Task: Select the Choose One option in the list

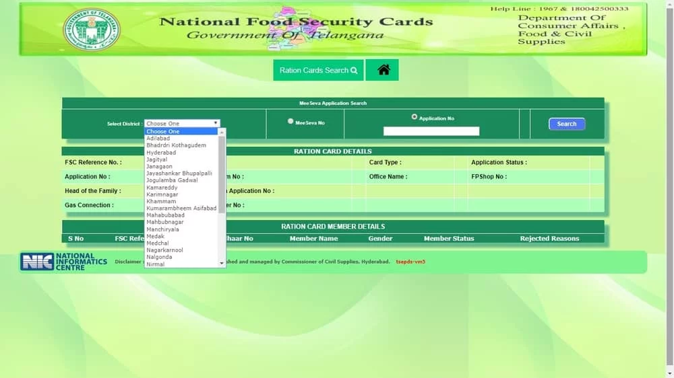Action: [163, 131]
